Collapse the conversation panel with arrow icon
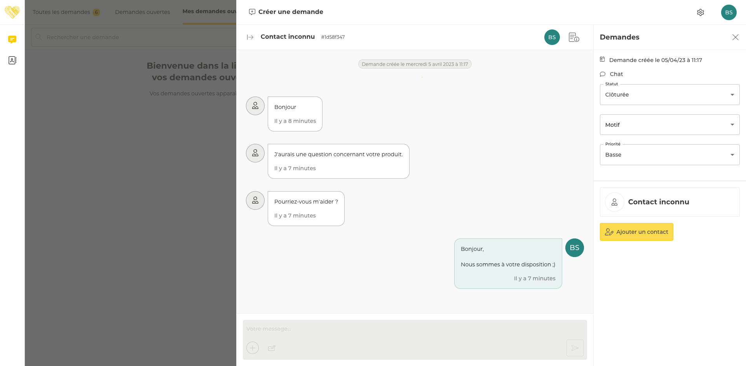 coord(250,37)
